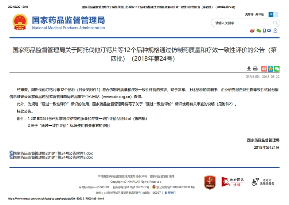289x205 pixels.
Task: Switch language to 中 (Chinese)
Action: click(x=271, y=15)
